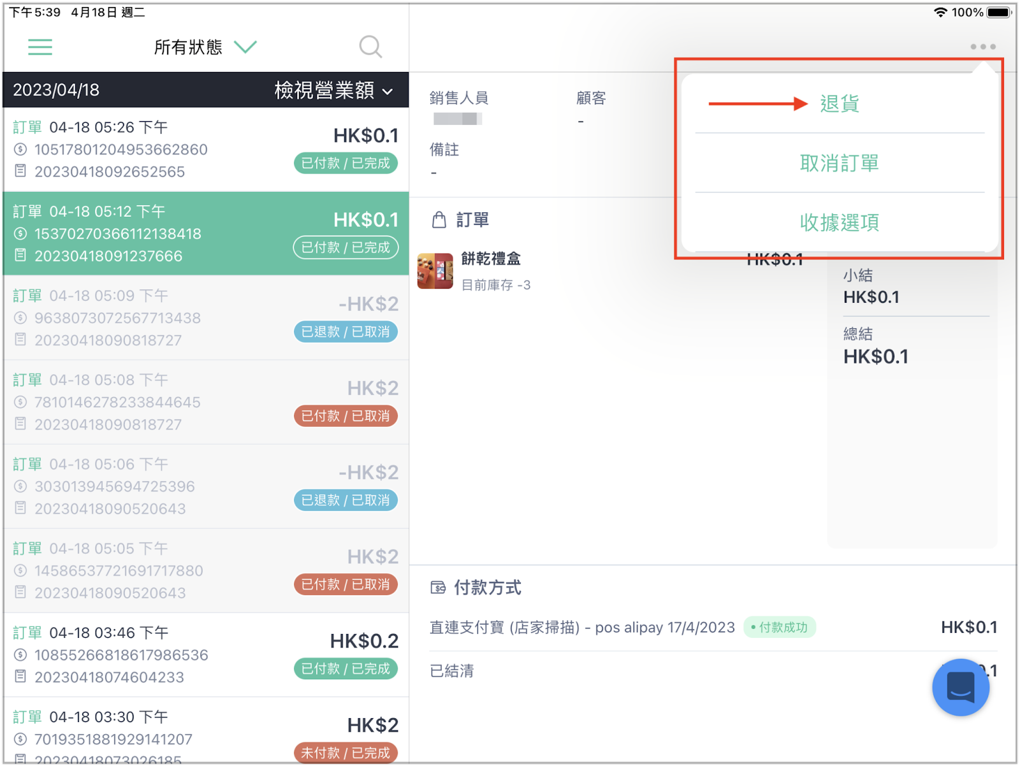Screen dimensions: 1020x766
Task: Open the order placed at 05:26 下午
Action: [206, 150]
